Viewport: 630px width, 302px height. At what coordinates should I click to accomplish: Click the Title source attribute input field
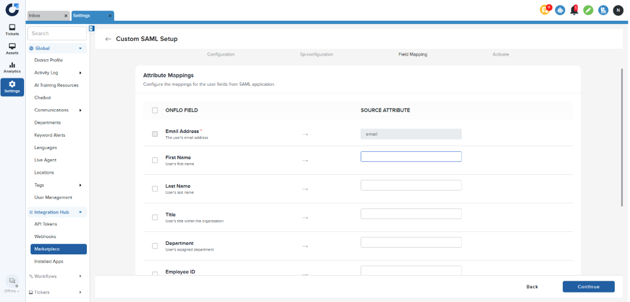[x=411, y=213]
